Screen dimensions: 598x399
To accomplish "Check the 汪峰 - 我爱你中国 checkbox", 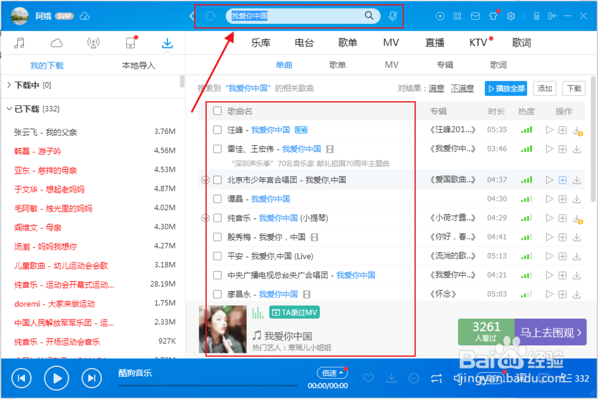I will click(x=218, y=130).
